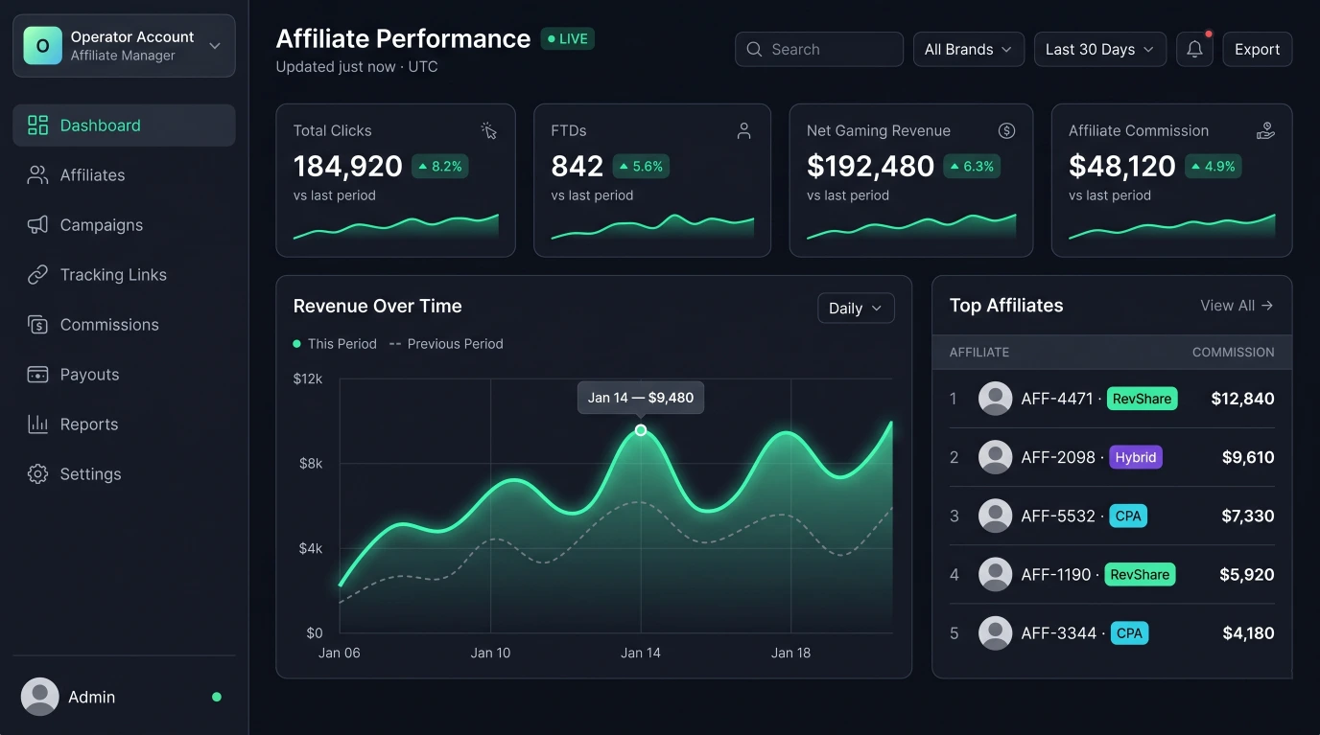Click the LIVE status badge

[x=568, y=39]
